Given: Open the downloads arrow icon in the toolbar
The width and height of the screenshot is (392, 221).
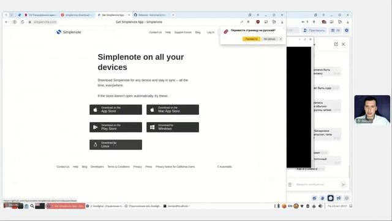Looking at the screenshot, I should pos(282,22).
